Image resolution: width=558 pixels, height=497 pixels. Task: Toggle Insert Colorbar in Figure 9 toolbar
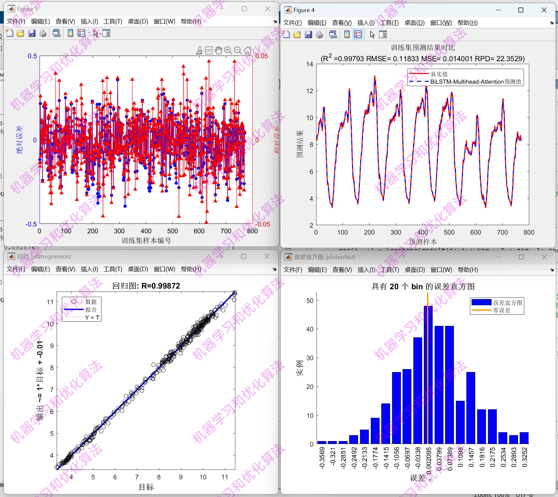pyautogui.click(x=70, y=33)
